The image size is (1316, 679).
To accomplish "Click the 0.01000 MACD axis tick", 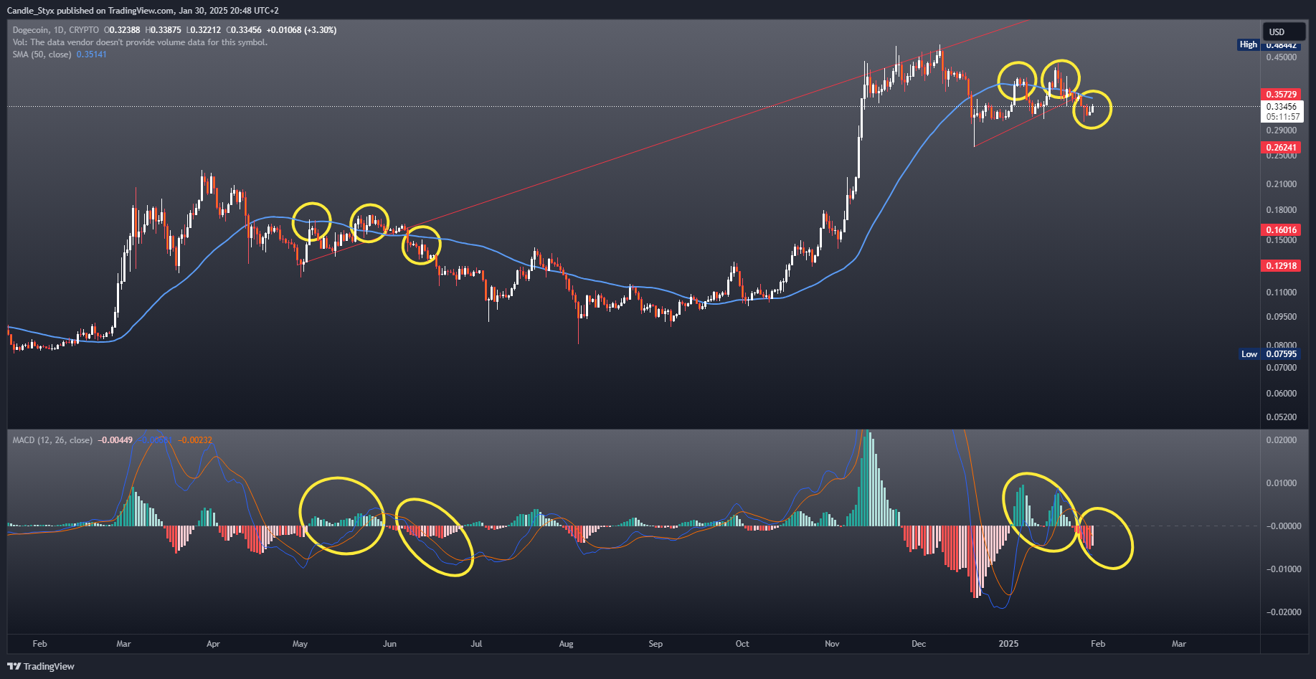I will (x=1282, y=483).
